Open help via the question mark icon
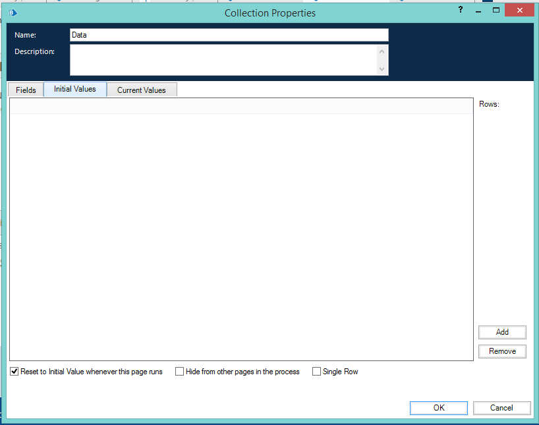Image resolution: width=539 pixels, height=425 pixels. pyautogui.click(x=461, y=10)
